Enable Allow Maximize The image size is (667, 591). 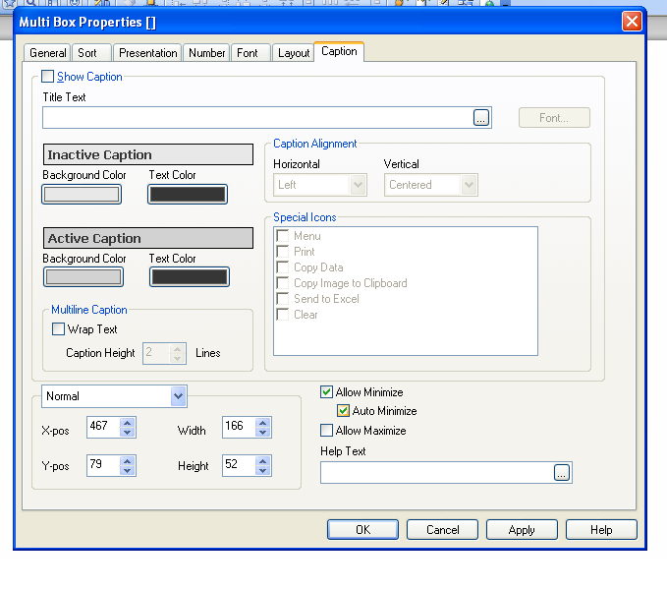click(327, 430)
